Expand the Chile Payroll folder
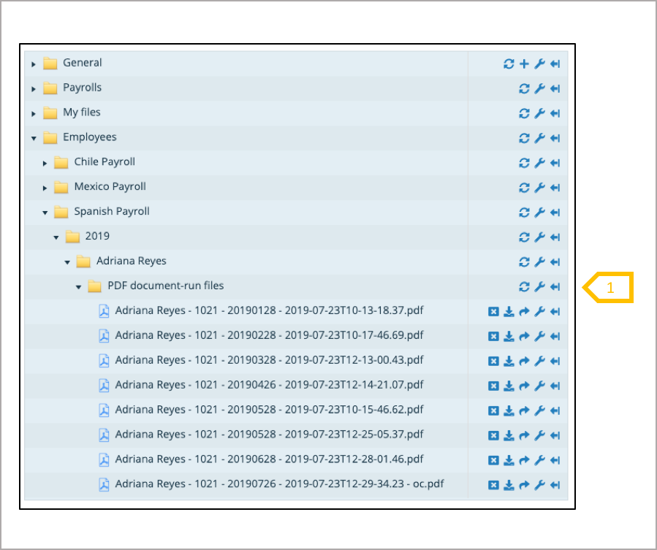The width and height of the screenshot is (657, 550). (45, 163)
